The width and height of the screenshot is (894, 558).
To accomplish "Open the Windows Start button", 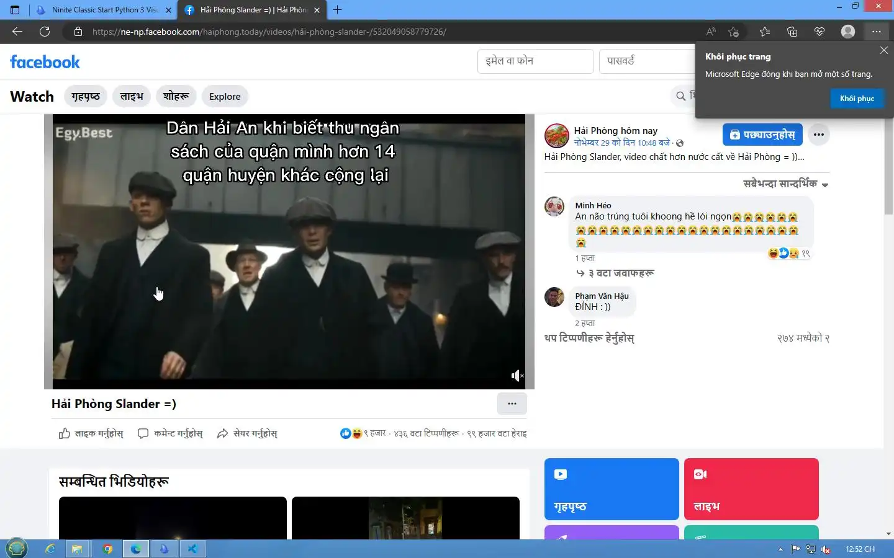I will [x=17, y=548].
